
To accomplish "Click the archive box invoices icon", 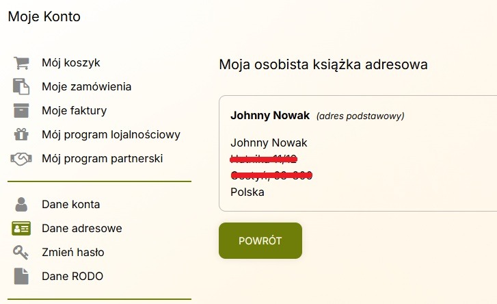I will tap(21, 110).
